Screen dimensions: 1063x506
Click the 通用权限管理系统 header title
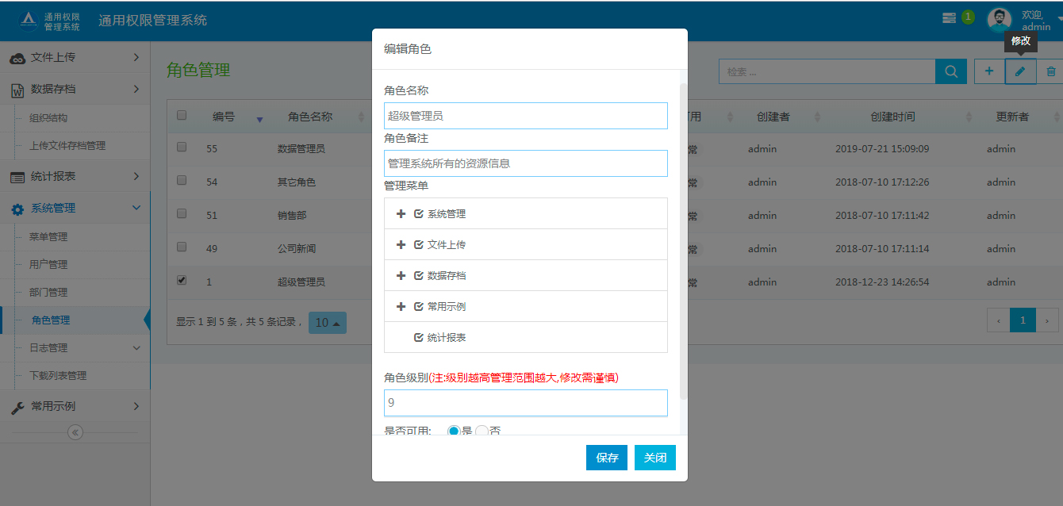coord(153,20)
